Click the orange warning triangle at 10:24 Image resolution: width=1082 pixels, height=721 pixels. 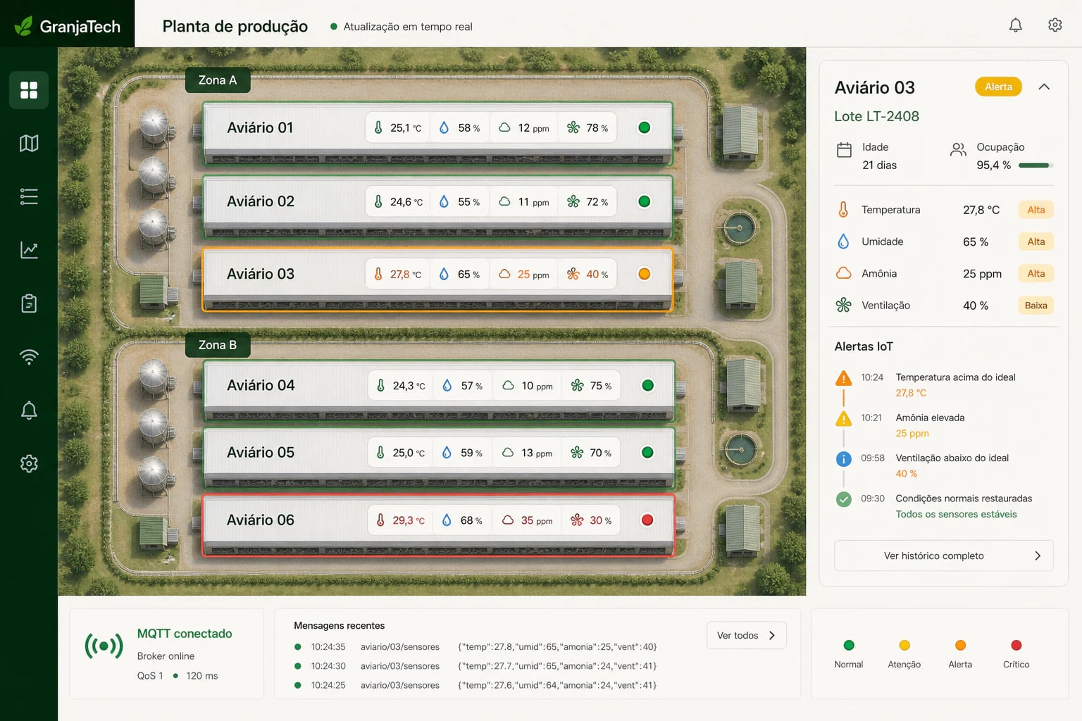point(843,378)
